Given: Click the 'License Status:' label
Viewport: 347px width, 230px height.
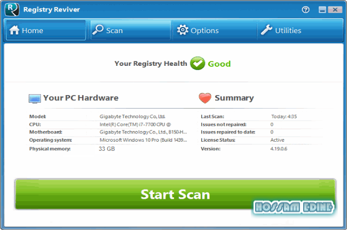Looking at the screenshot, I should point(218,140).
